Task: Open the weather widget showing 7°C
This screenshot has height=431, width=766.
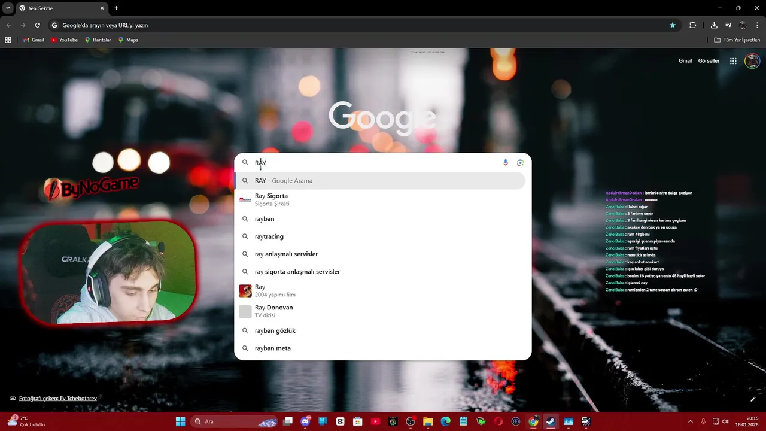Action: tap(25, 421)
